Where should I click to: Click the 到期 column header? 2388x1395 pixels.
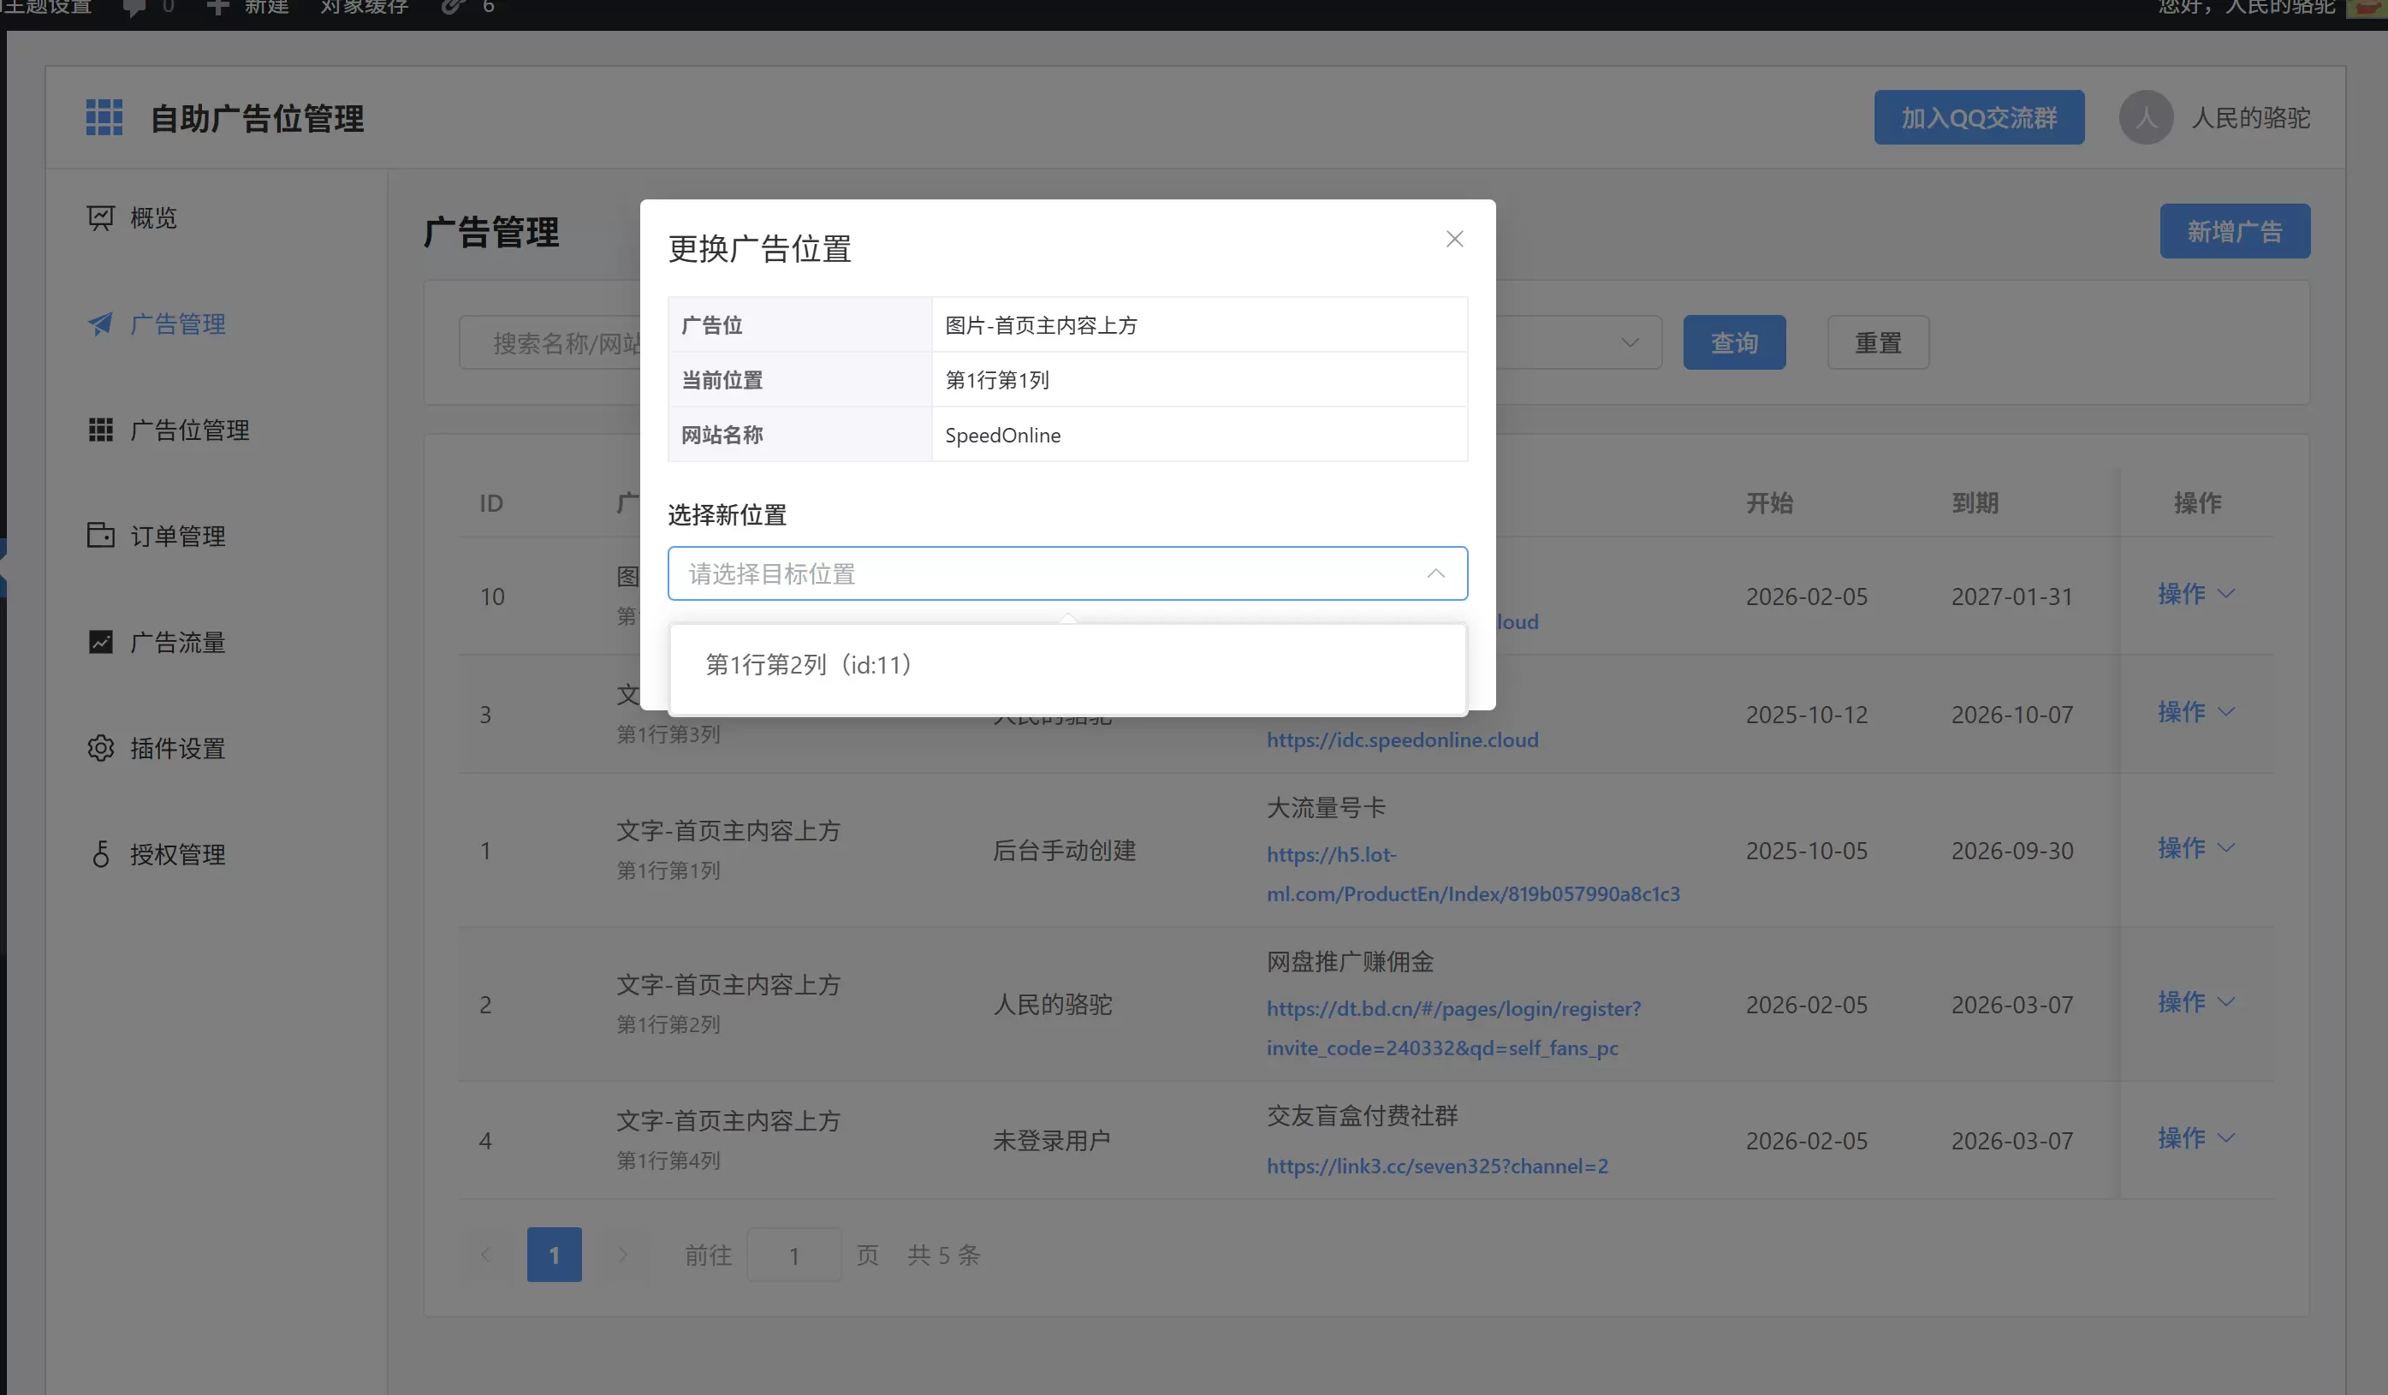(1975, 503)
